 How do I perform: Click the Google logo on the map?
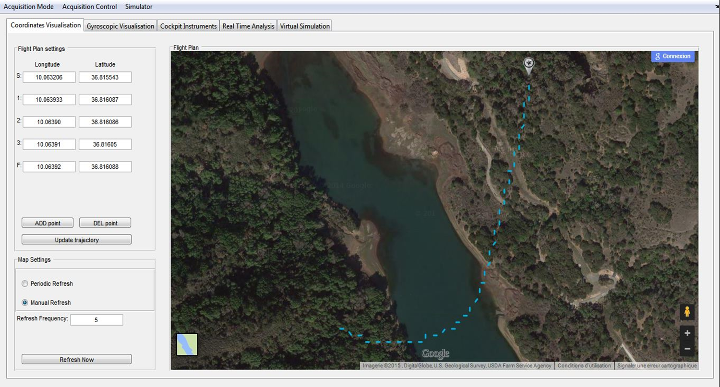435,354
